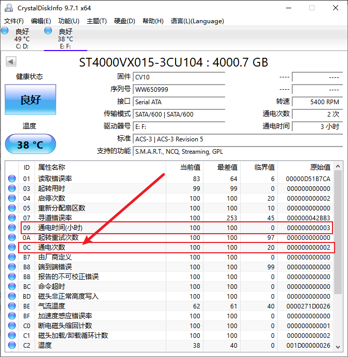Click status orb for attribute BE 气流温度

12,306
